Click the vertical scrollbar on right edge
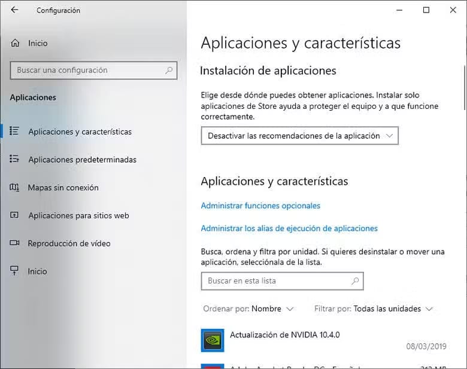Image resolution: width=467 pixels, height=369 pixels. click(465, 87)
